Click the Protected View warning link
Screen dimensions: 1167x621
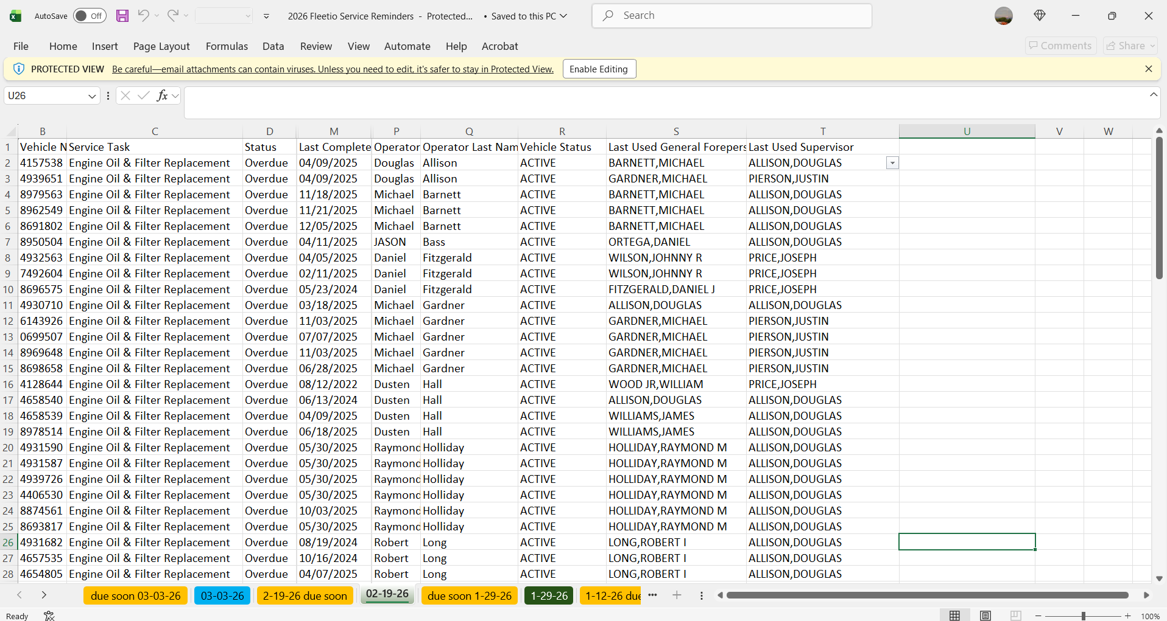point(333,69)
